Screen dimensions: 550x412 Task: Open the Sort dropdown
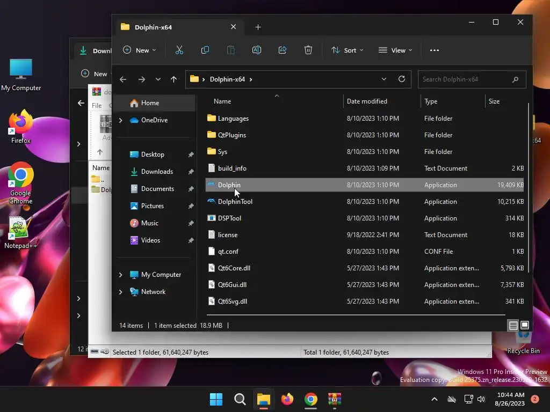coord(348,50)
